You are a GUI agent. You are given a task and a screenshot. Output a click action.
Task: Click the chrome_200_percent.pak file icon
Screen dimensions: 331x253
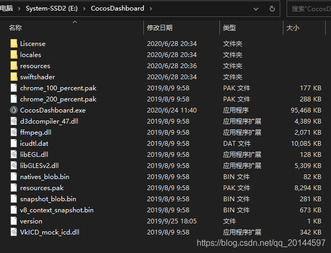click(14, 99)
